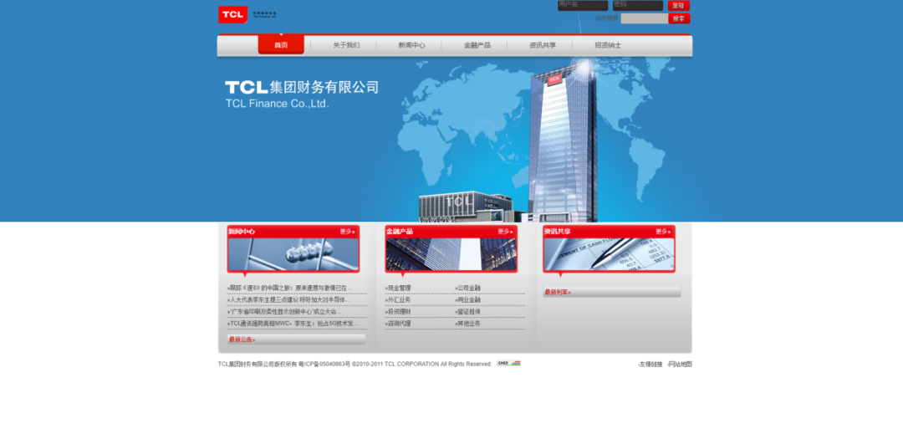Viewport: 903px width, 439px height.
Task: Click the 友情链接 footer link
Action: [650, 364]
